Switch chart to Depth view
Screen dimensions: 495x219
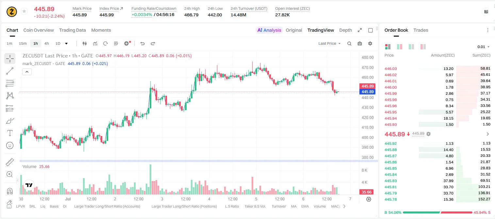(x=345, y=30)
